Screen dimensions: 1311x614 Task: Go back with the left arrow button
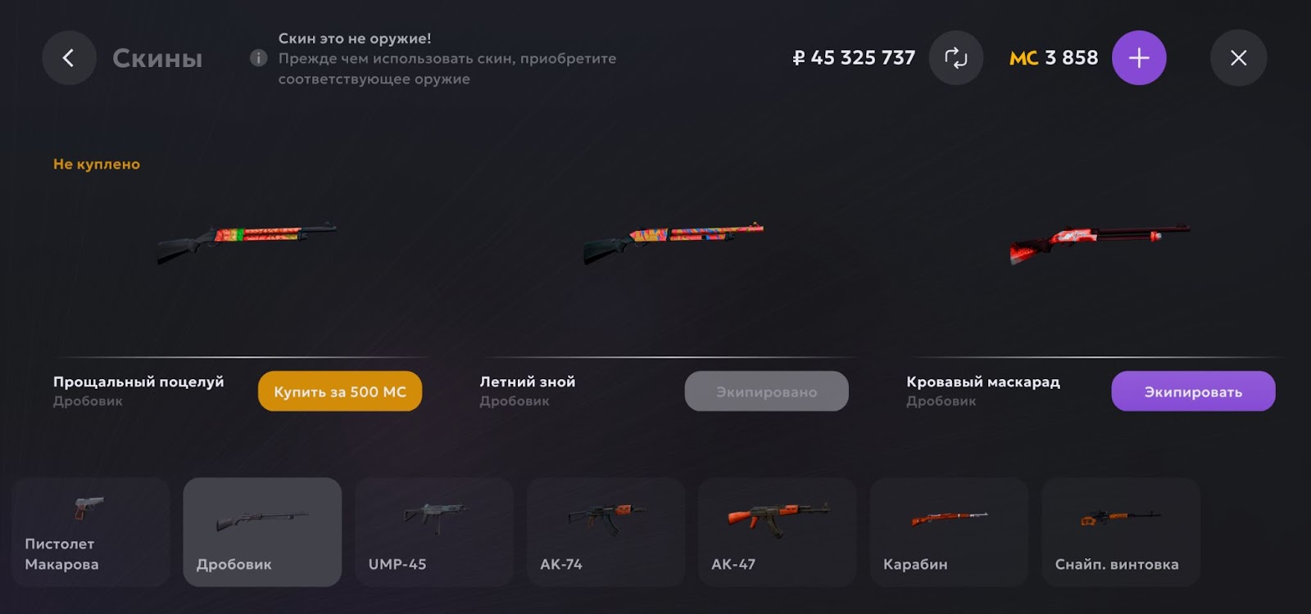tap(69, 58)
